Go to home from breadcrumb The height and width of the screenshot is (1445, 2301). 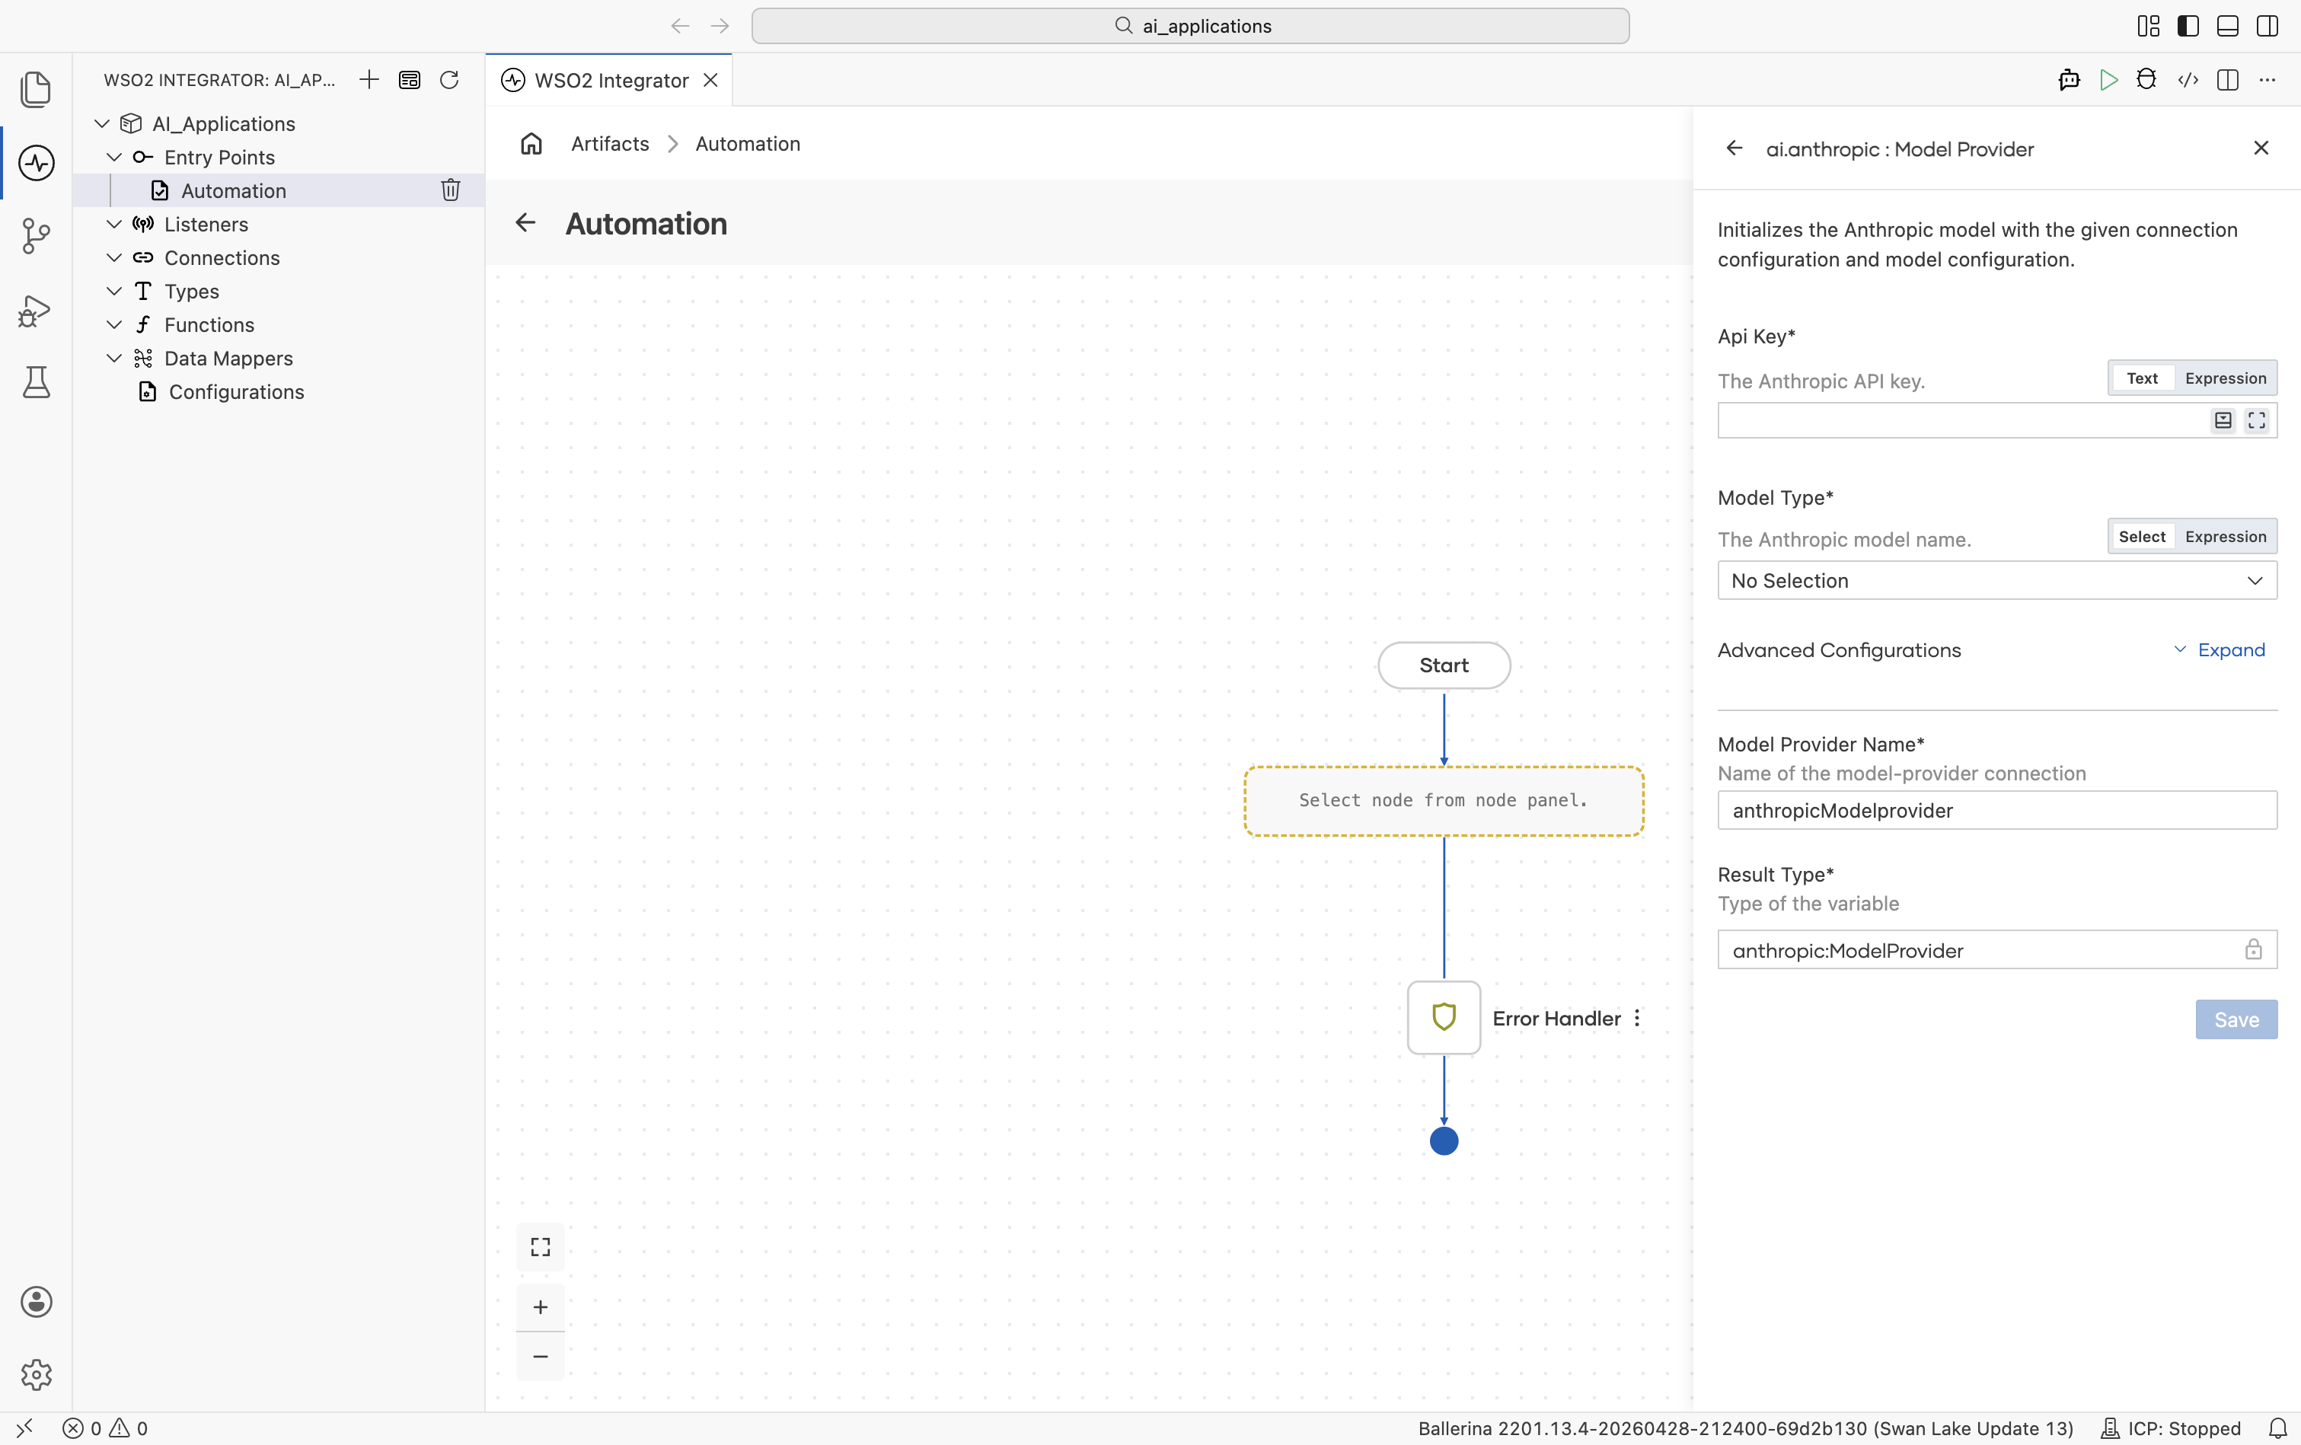point(531,143)
